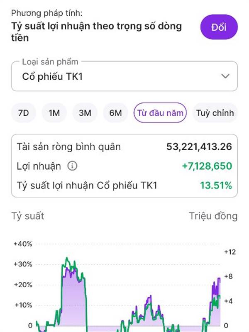Click the Tài sản ròng bình quân label
249x332 pixels.
point(69,146)
